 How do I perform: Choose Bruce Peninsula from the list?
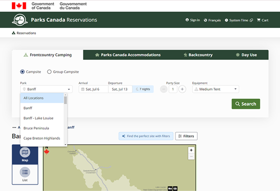[42, 128]
